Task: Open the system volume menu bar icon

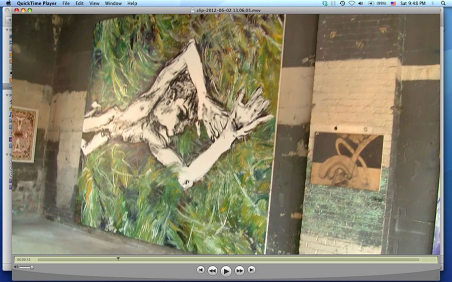Action: [x=360, y=4]
